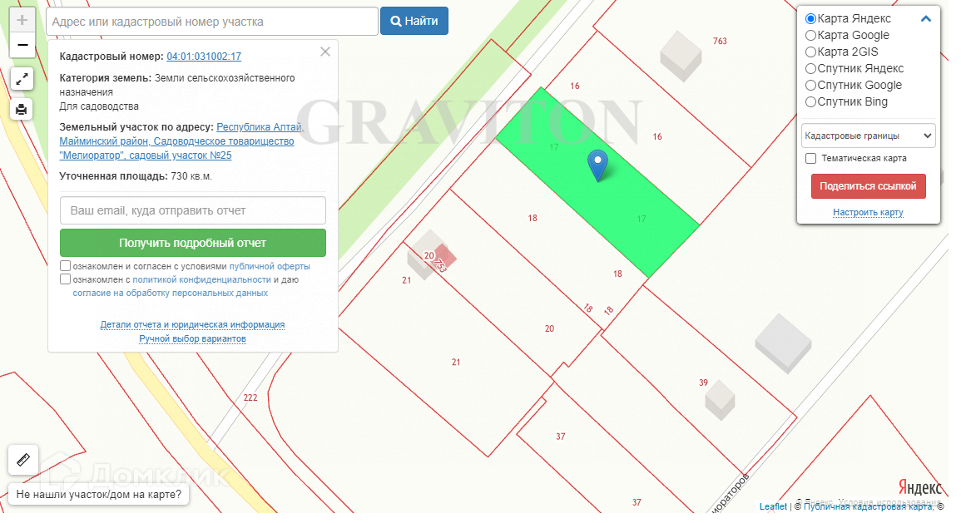Image resolution: width=961 pixels, height=523 pixels.
Task: Open Детали отчета и юридическая информация
Action: click(192, 324)
